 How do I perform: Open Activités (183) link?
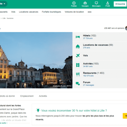tap(91, 64)
